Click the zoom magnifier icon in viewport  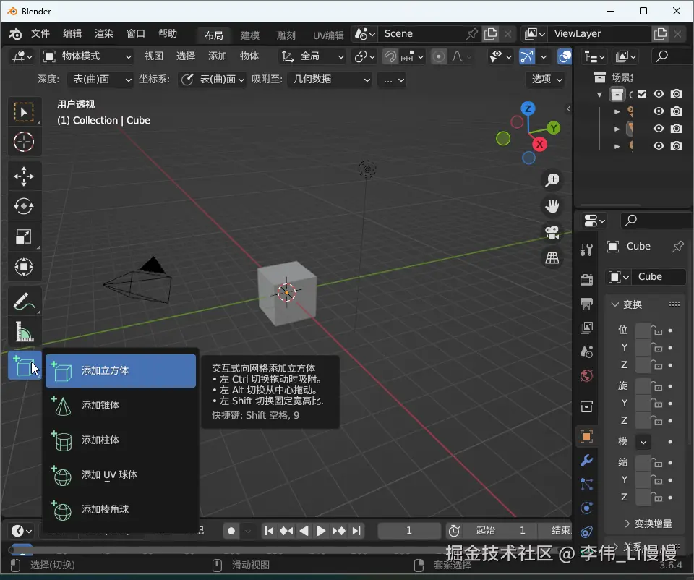[552, 180]
